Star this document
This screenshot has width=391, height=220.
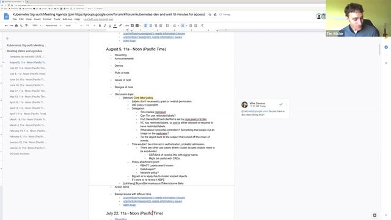point(210,15)
